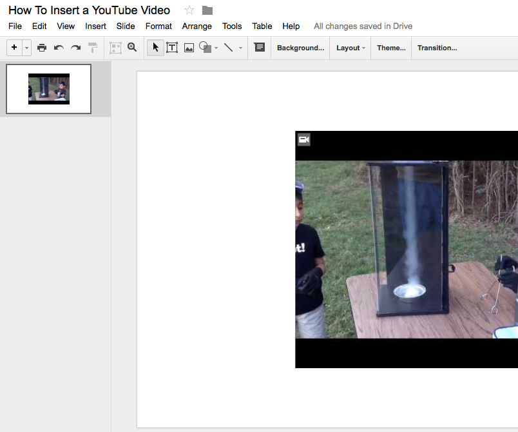Viewport: 518px width, 432px height.
Task: Open the Slide menu
Action: tap(126, 26)
